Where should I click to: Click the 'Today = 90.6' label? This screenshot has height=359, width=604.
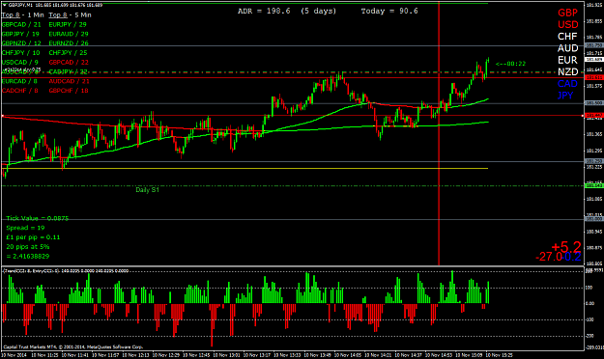click(389, 12)
